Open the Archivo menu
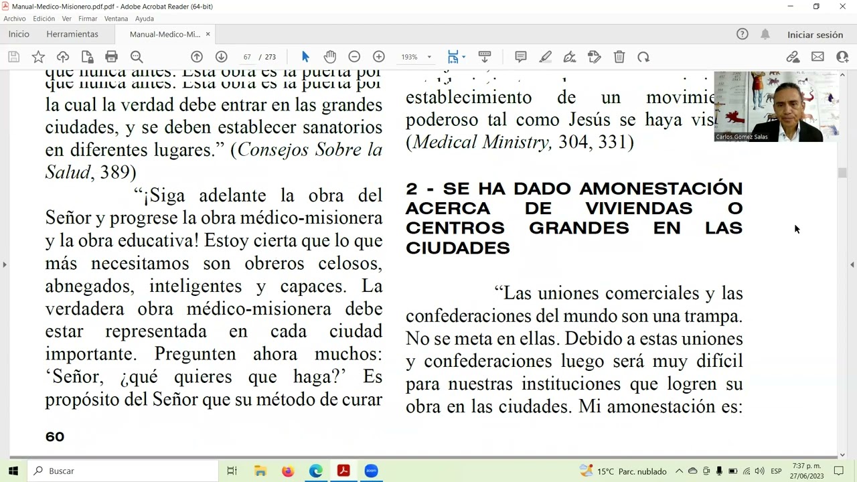Screen dimensions: 857x482 (15, 19)
